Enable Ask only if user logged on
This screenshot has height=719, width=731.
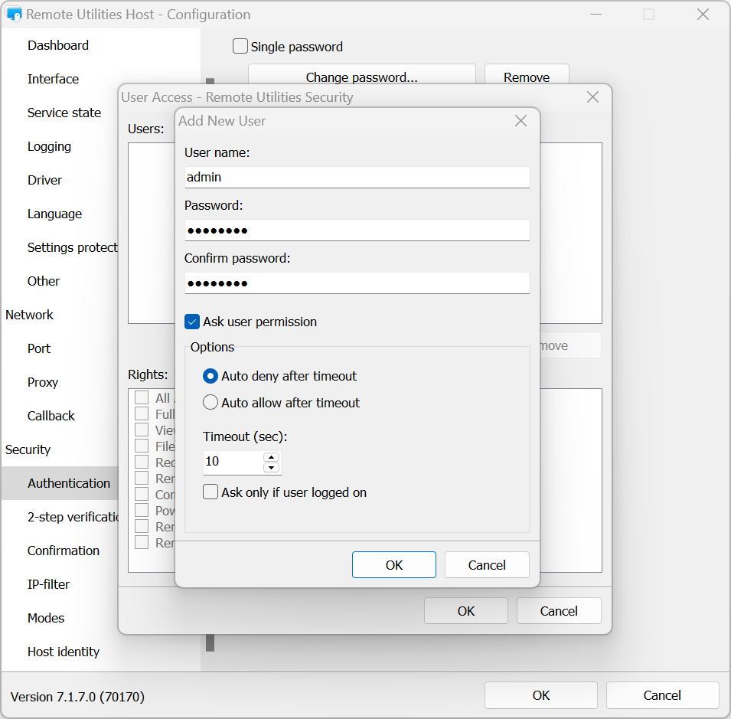pos(210,492)
